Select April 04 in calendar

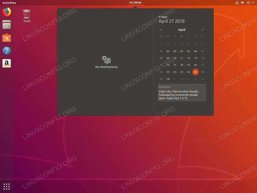tap(182, 51)
